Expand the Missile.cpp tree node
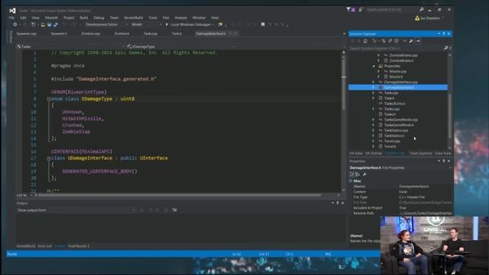 (379, 71)
